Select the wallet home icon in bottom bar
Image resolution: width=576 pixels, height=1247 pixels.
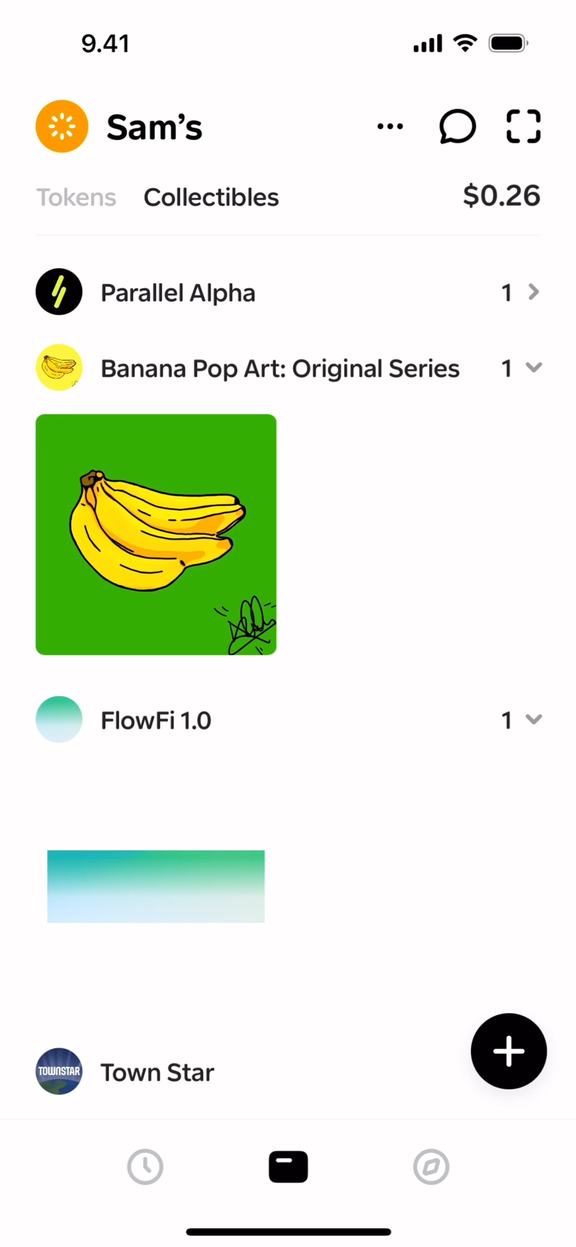coord(288,1167)
